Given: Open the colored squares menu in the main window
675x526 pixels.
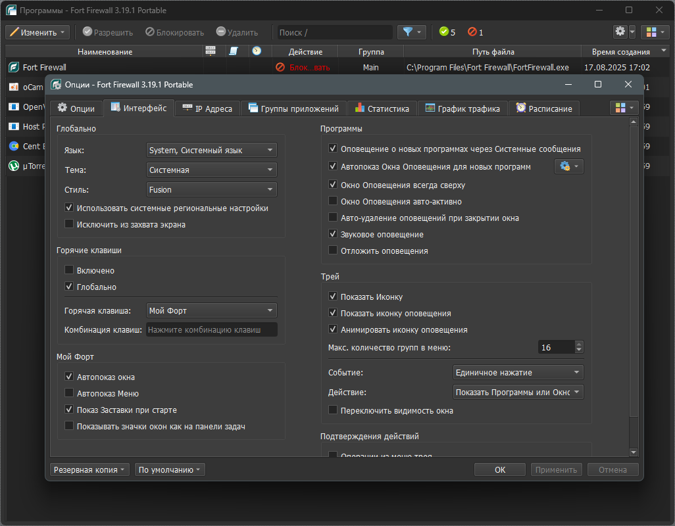Looking at the screenshot, I should click(655, 32).
